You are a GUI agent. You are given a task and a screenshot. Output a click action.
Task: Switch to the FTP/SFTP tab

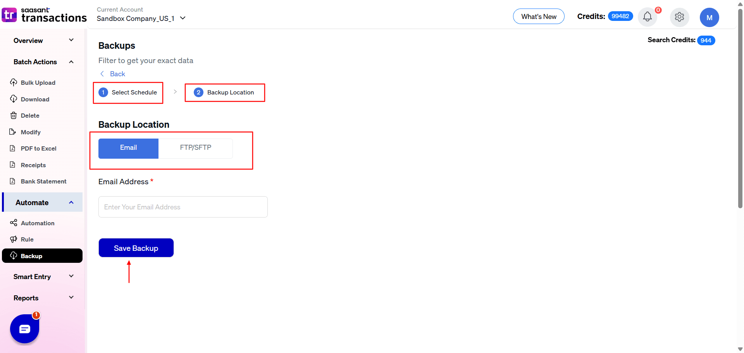196,148
